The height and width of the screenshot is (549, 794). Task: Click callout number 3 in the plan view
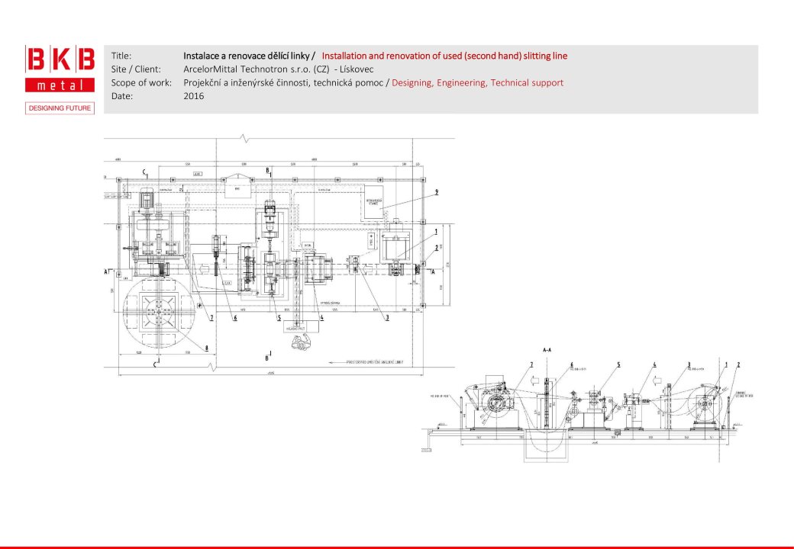point(387,317)
